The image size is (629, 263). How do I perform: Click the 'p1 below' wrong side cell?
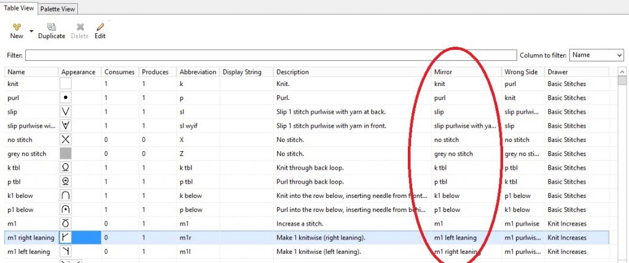[x=517, y=195]
